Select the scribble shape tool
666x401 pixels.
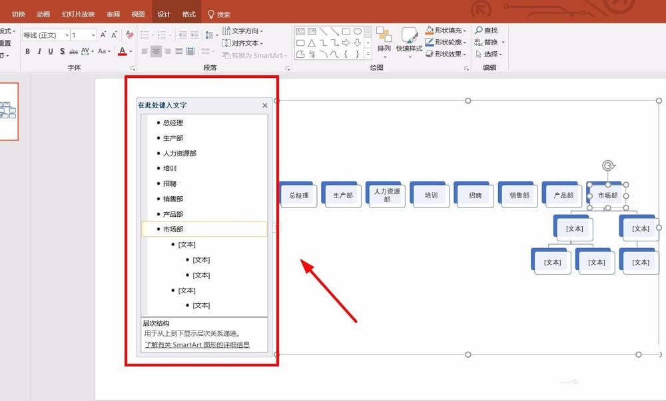pyautogui.click(x=312, y=55)
